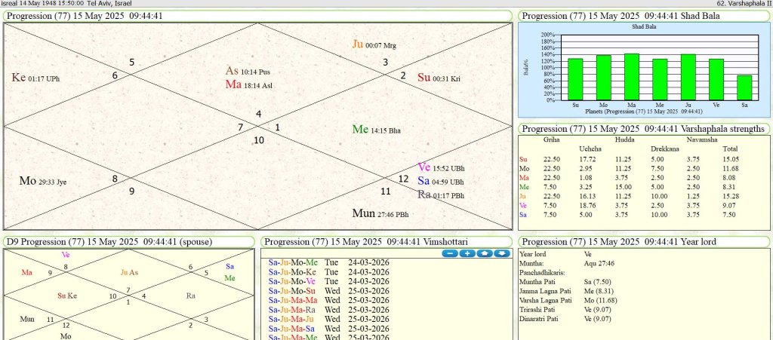Image resolution: width=773 pixels, height=340 pixels.
Task: Click the Mars (Ma) bar in Shad Bala chart
Action: click(631, 77)
